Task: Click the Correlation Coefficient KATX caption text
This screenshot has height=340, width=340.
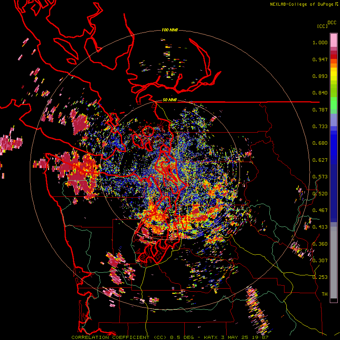Action: [x=170, y=337]
